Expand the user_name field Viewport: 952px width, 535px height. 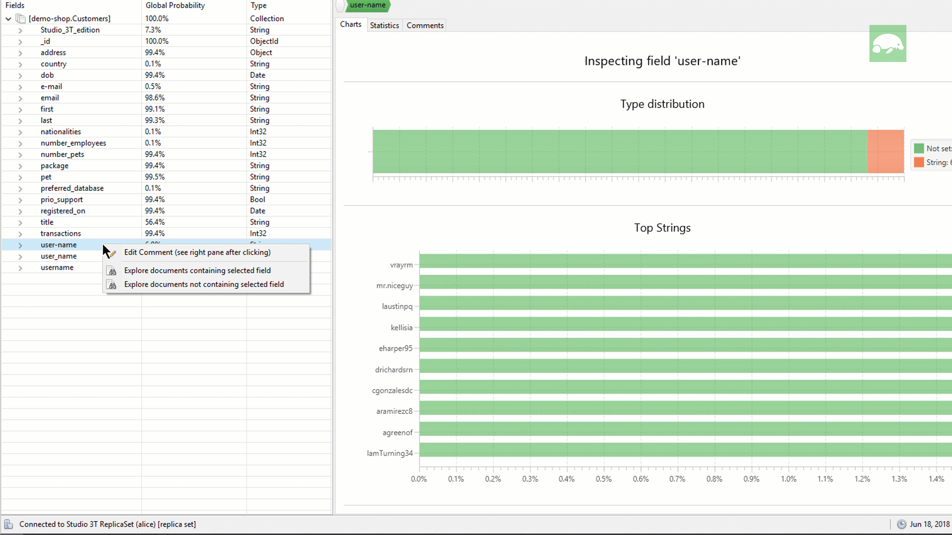pyautogui.click(x=20, y=257)
